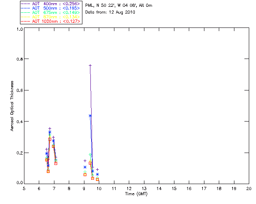Click the x-axis tick label 15
This screenshot has height=204, width=256.
click(174, 188)
